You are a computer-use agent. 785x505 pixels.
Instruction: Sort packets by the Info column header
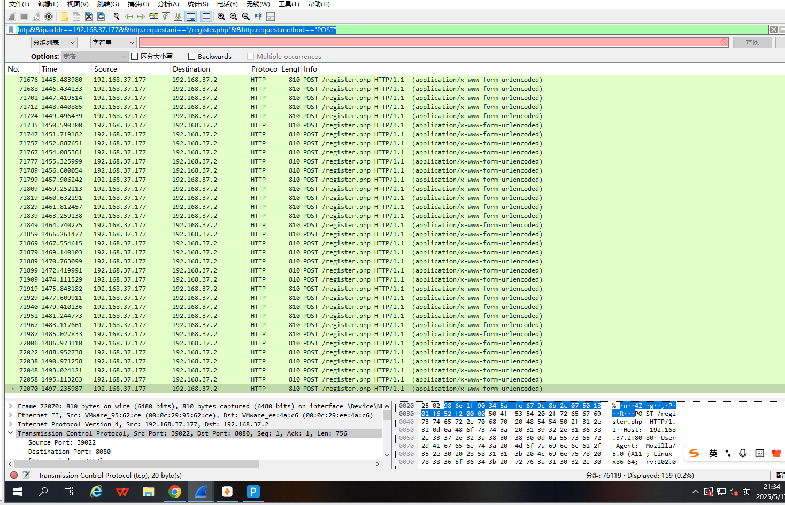(x=542, y=69)
